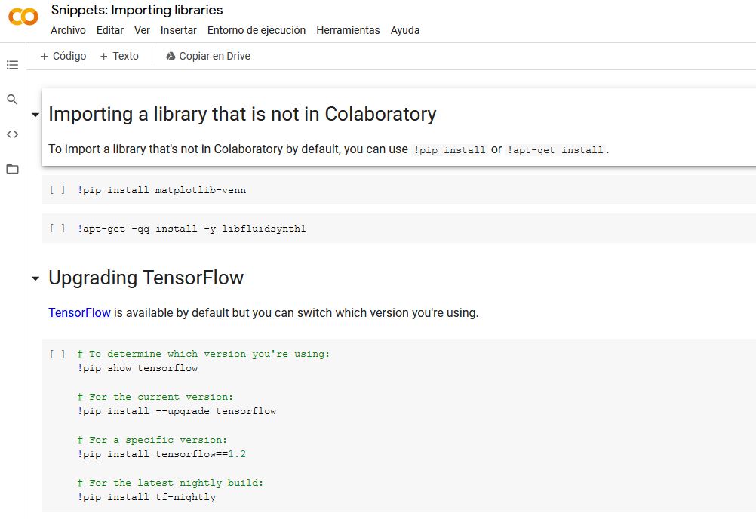This screenshot has width=756, height=519.
Task: Click the notebook title Snippets: Importing libraries
Action: 137,11
